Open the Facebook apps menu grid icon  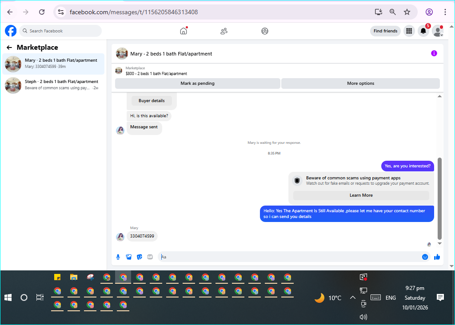(x=409, y=31)
